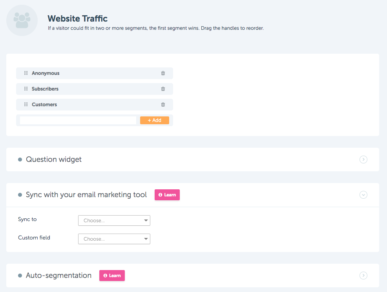The height and width of the screenshot is (292, 387).
Task: Open the Sync to dropdown
Action: coord(114,221)
